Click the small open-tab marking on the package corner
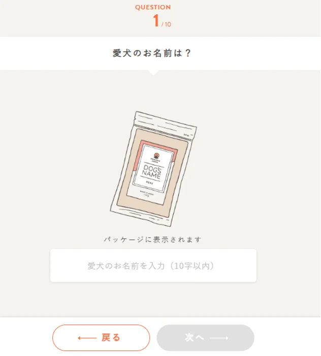Screen dimensions: 321x356 click(x=186, y=135)
